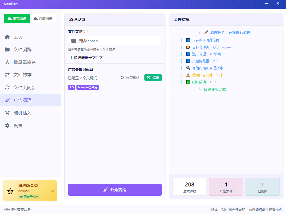This screenshot has height=214, width=286.
Task: Open 设置 in the sidebar
Action: point(30,125)
